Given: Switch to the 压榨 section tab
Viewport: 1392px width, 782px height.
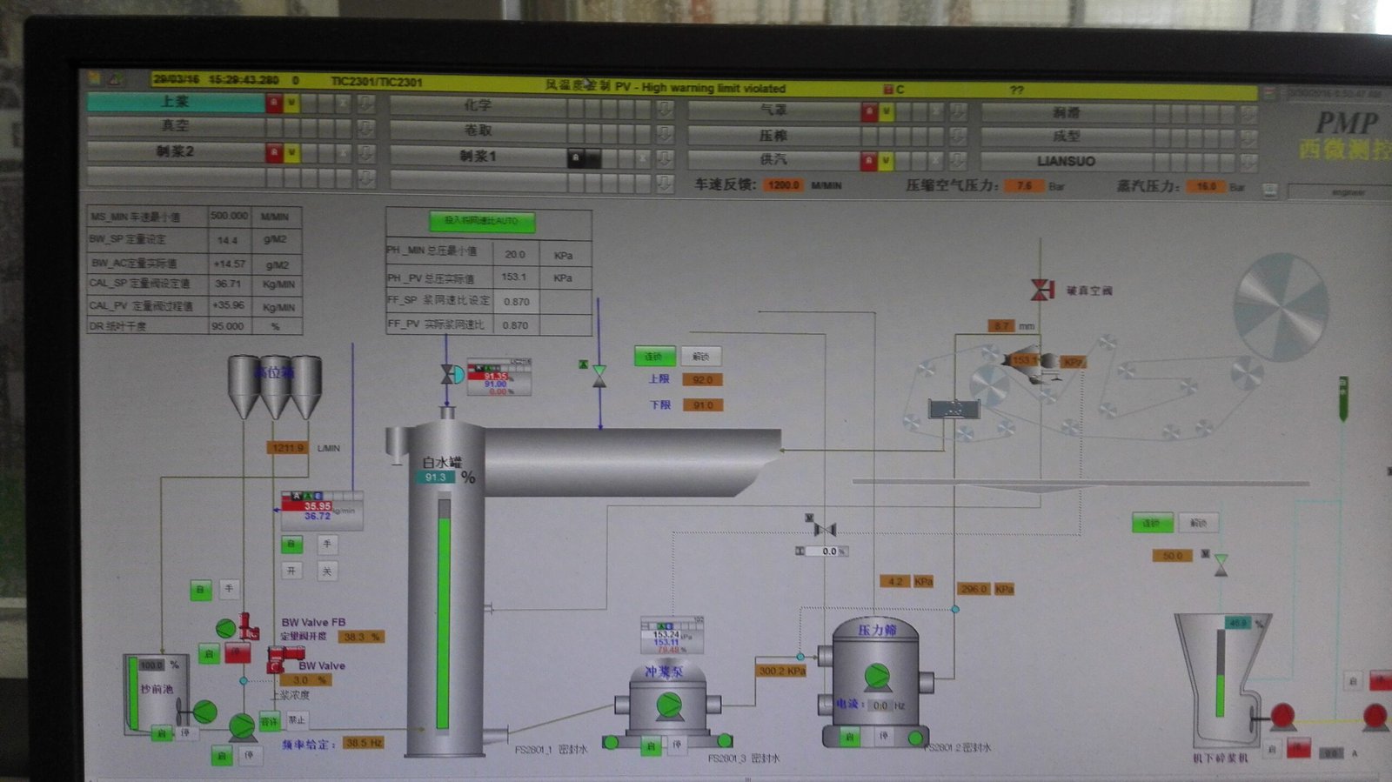Looking at the screenshot, I should [x=773, y=136].
